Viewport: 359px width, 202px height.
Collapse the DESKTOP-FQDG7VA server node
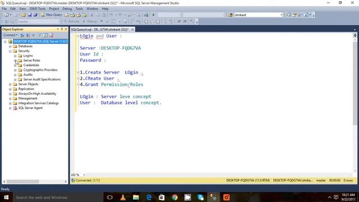[5, 42]
